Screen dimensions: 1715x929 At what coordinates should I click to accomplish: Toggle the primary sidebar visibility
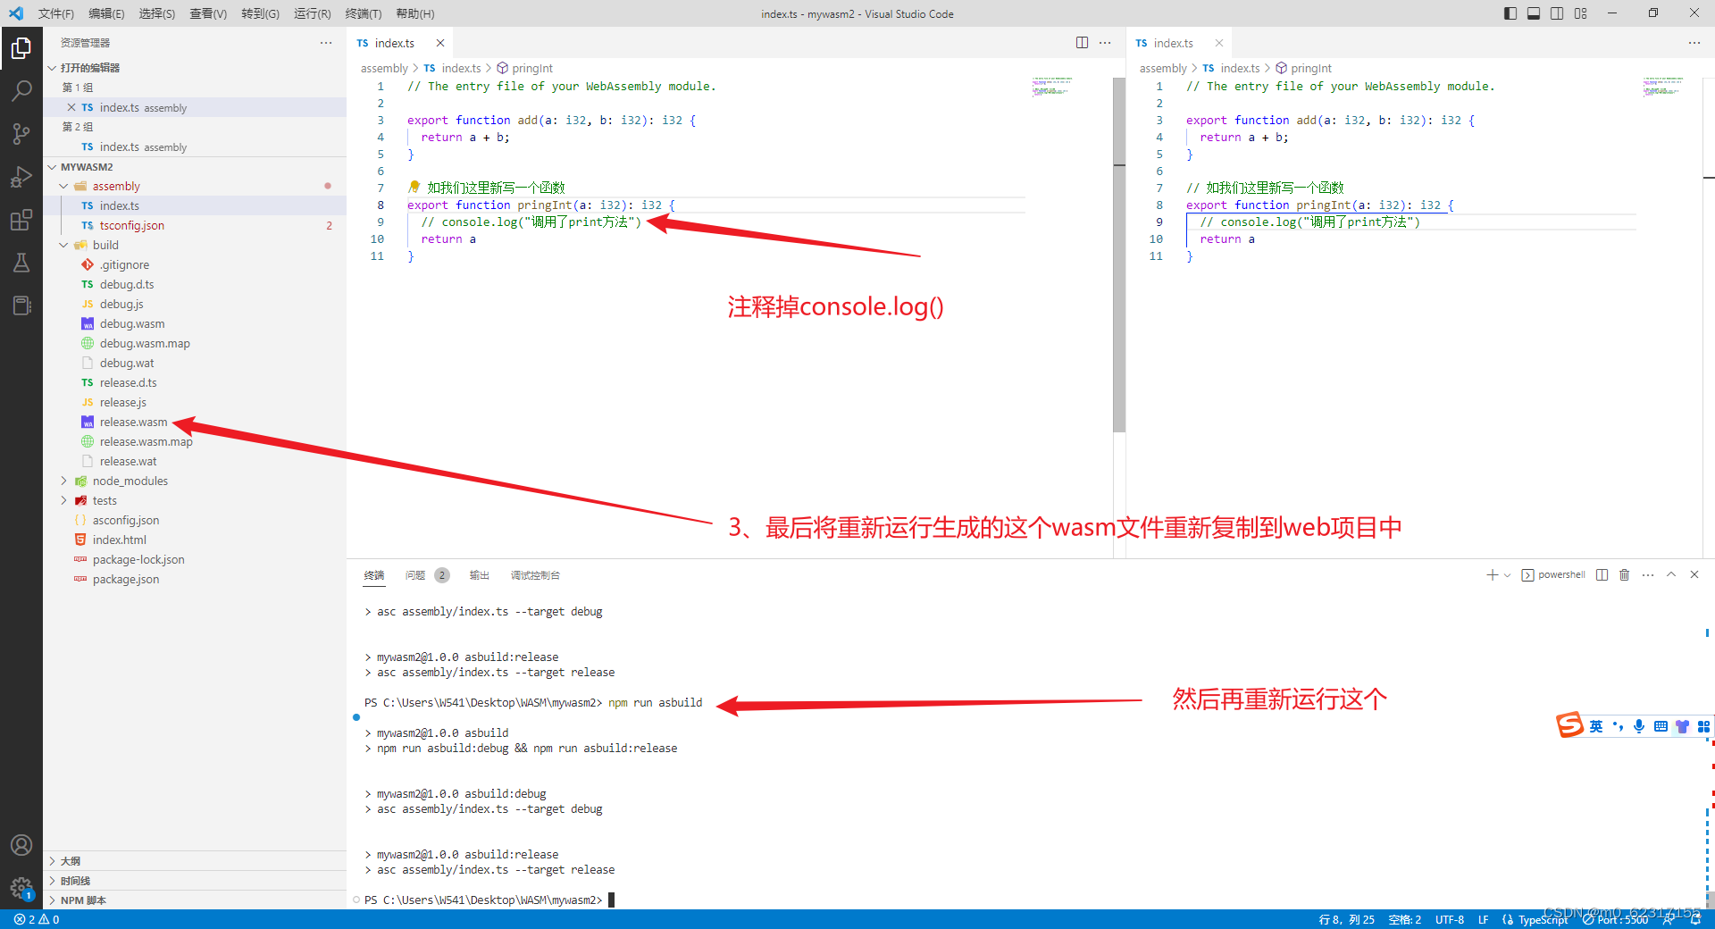(x=1509, y=13)
